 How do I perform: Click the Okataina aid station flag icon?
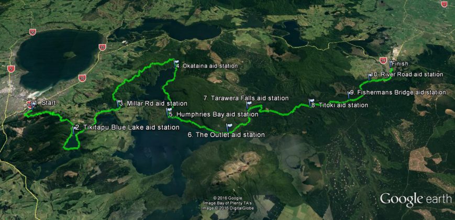coord(175,64)
